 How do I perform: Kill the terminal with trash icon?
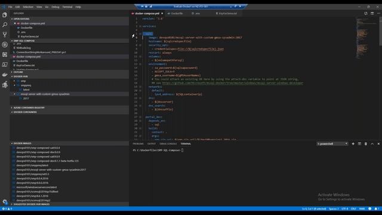pos(366,144)
